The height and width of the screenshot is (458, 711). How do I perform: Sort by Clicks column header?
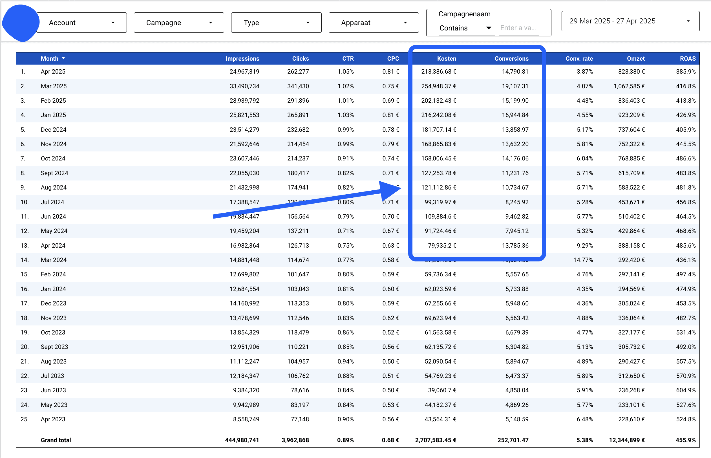(300, 59)
